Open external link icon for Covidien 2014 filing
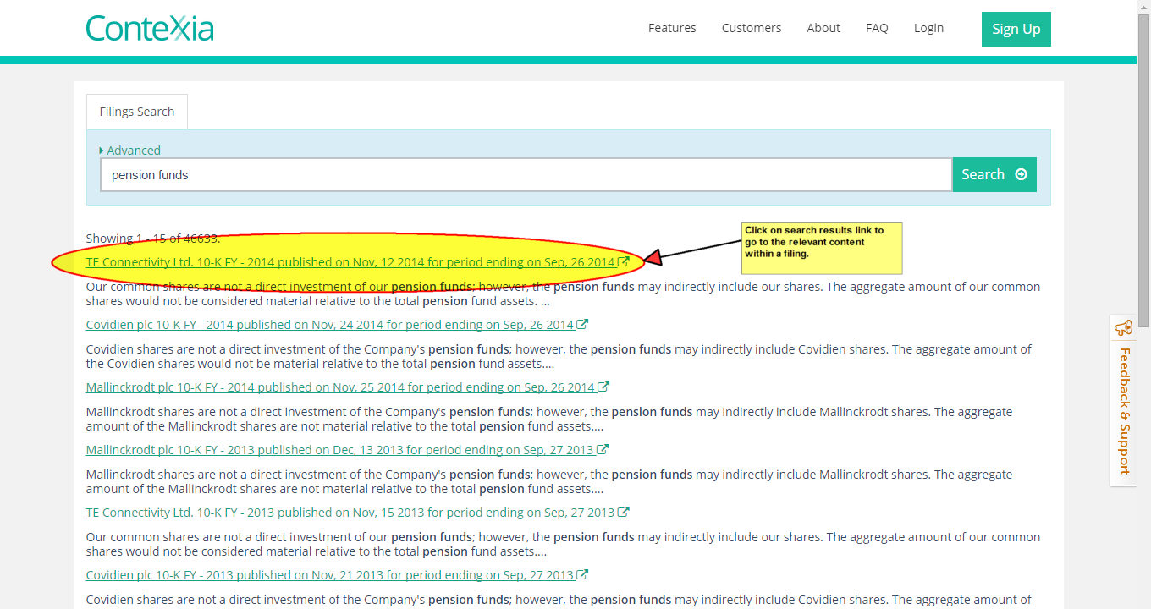1151x609 pixels. pyautogui.click(x=583, y=325)
